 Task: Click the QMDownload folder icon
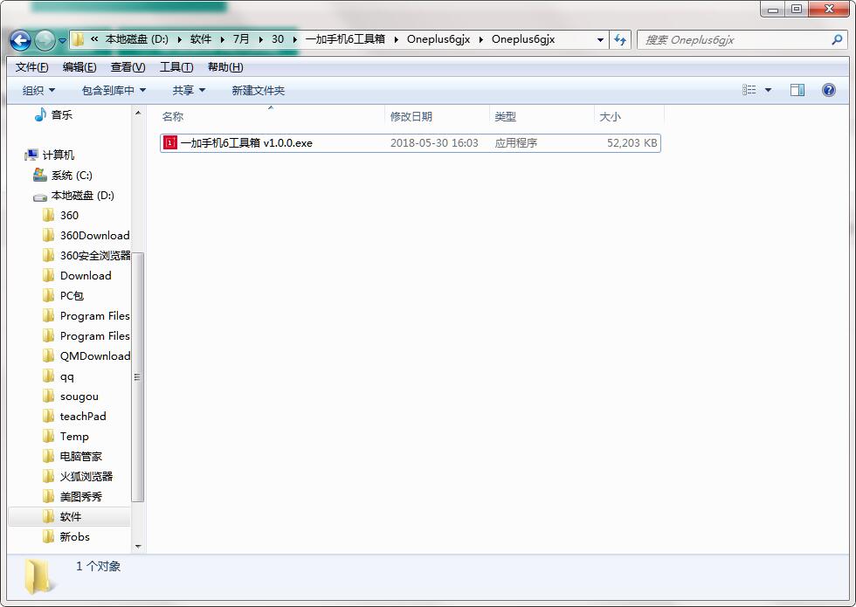click(x=49, y=356)
